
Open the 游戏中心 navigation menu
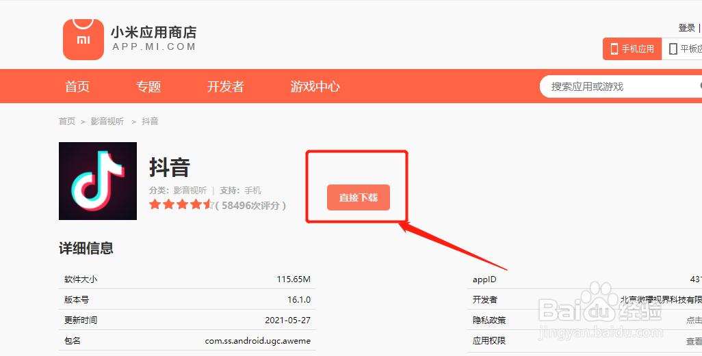[x=315, y=86]
